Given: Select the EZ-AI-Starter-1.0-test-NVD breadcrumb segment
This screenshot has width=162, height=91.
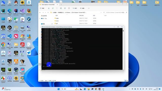Looking at the screenshot, I should click(78, 12).
